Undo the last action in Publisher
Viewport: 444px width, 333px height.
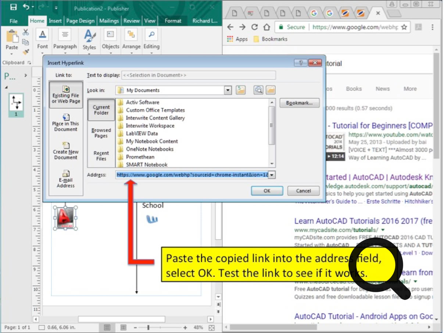pos(26,7)
